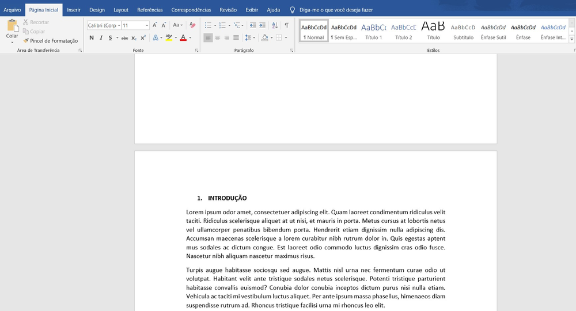Open highlight color dropdown arrow

click(176, 38)
